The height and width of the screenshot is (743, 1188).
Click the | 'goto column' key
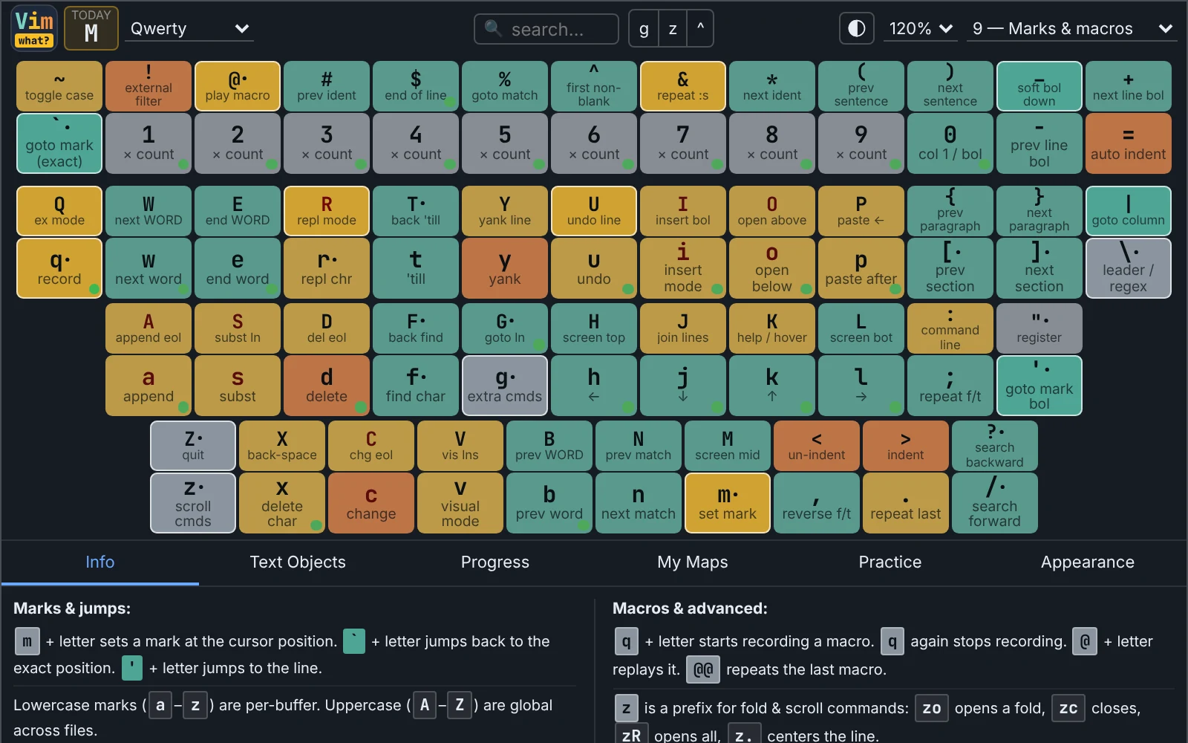coord(1129,211)
